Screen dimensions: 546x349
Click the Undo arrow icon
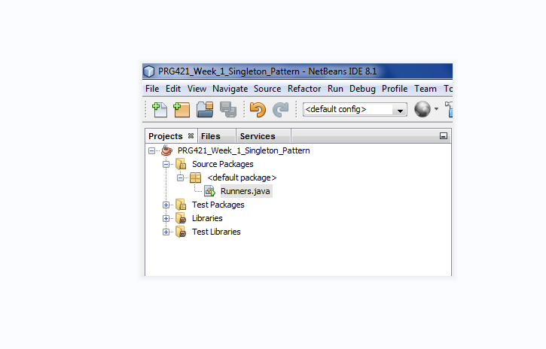click(258, 110)
